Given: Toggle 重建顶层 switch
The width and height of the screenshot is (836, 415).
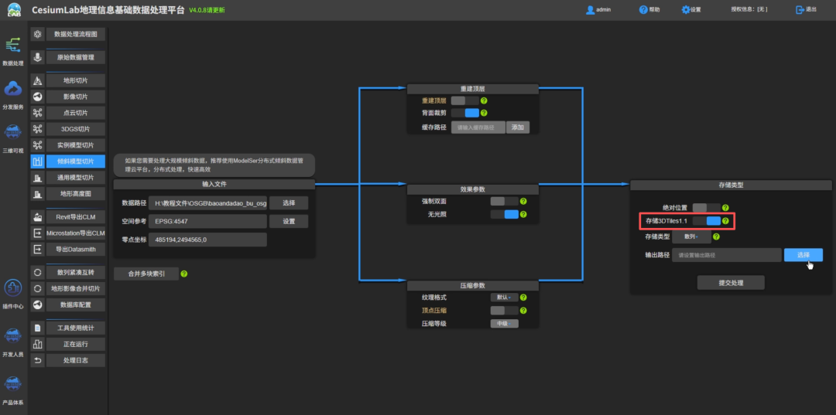Looking at the screenshot, I should [465, 100].
